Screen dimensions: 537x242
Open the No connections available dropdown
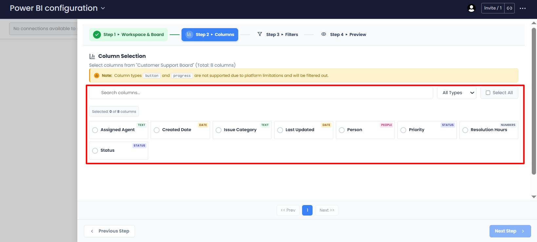[43, 29]
